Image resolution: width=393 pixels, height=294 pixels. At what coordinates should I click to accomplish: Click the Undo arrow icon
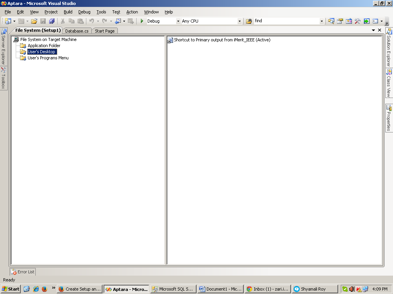pos(92,21)
